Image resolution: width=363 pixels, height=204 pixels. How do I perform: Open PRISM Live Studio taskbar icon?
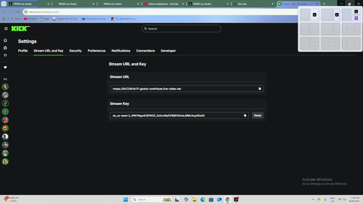point(236,199)
